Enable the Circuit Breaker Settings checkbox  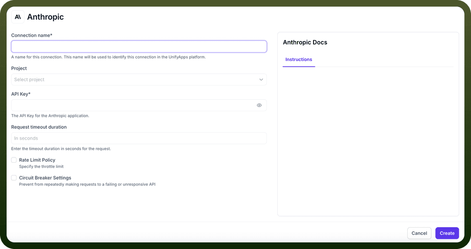pos(14,178)
